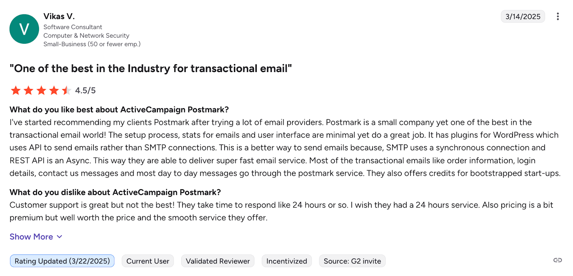573x276 pixels.
Task: Click the review title about transactional email
Action: click(151, 68)
